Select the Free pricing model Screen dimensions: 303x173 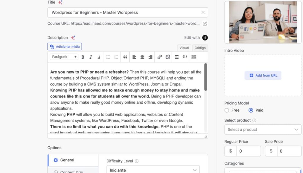[227, 110]
